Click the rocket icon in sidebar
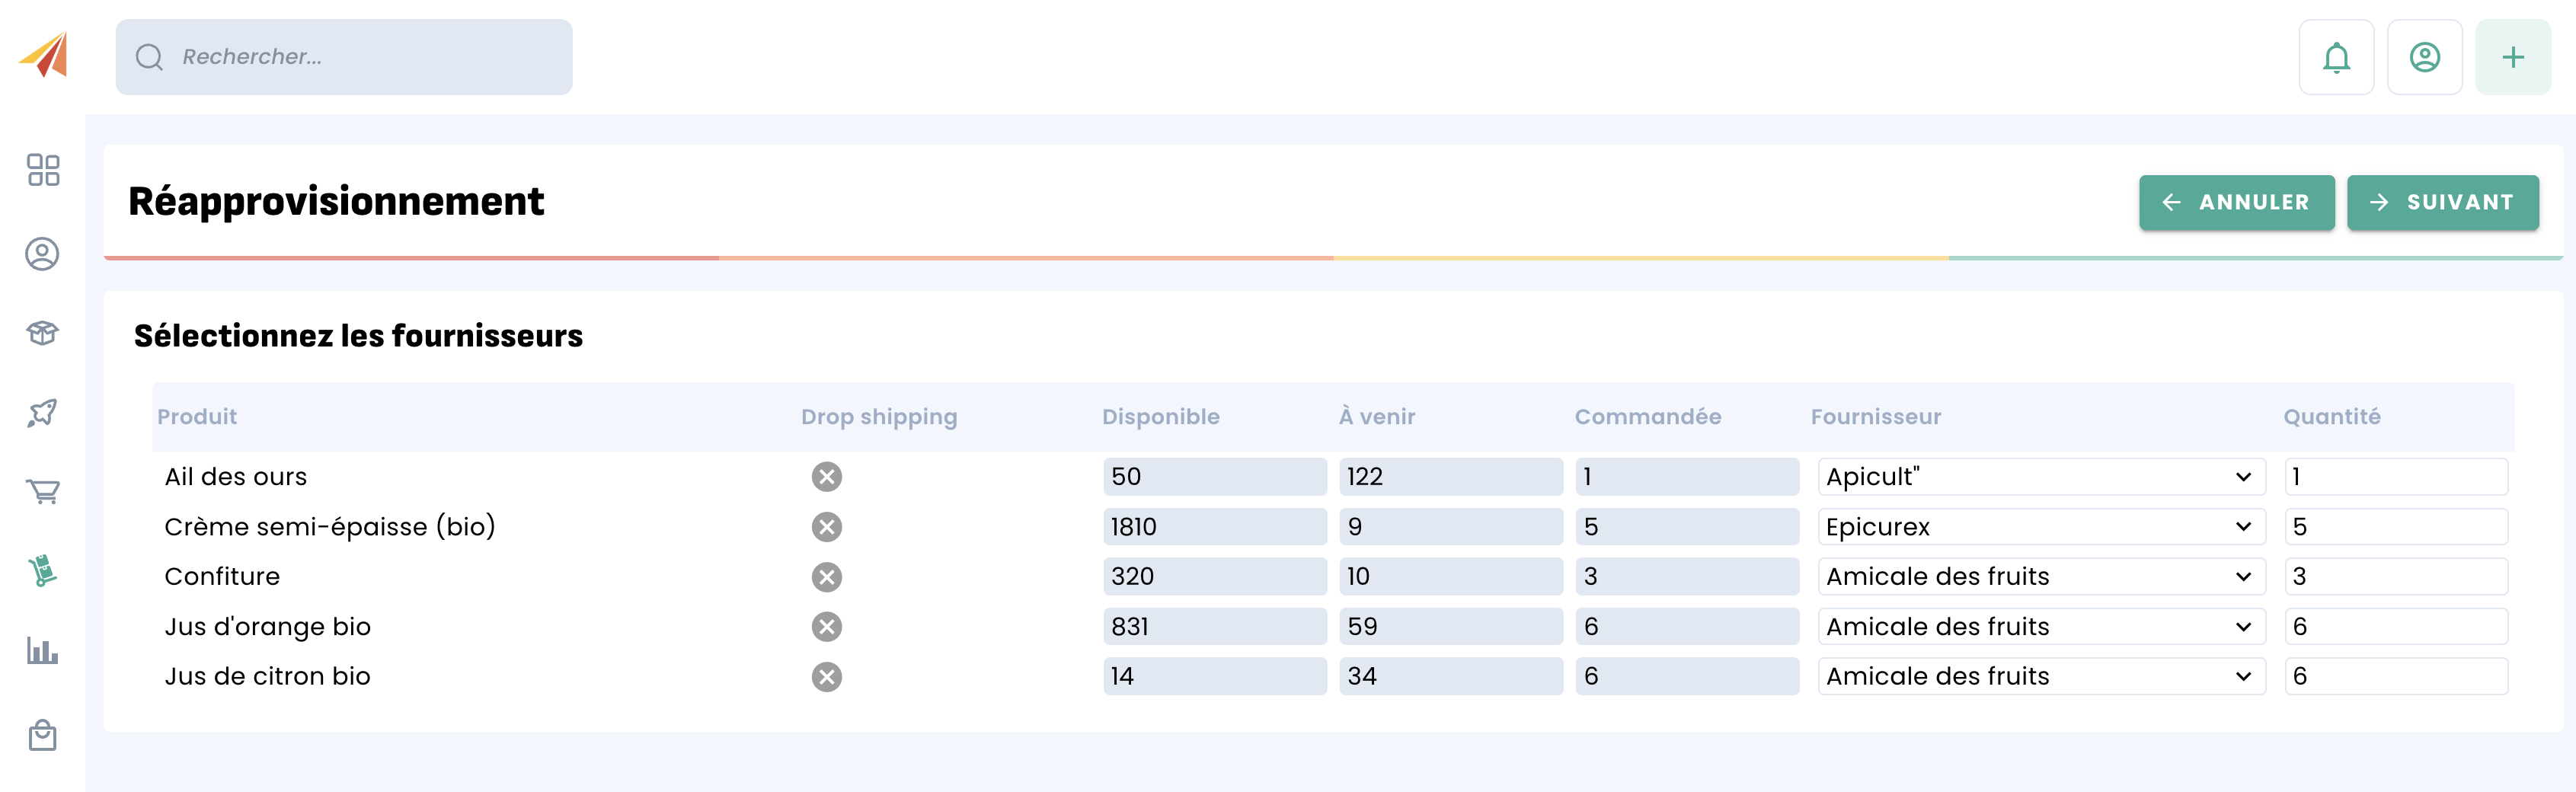The height and width of the screenshot is (792, 2576). 42,412
